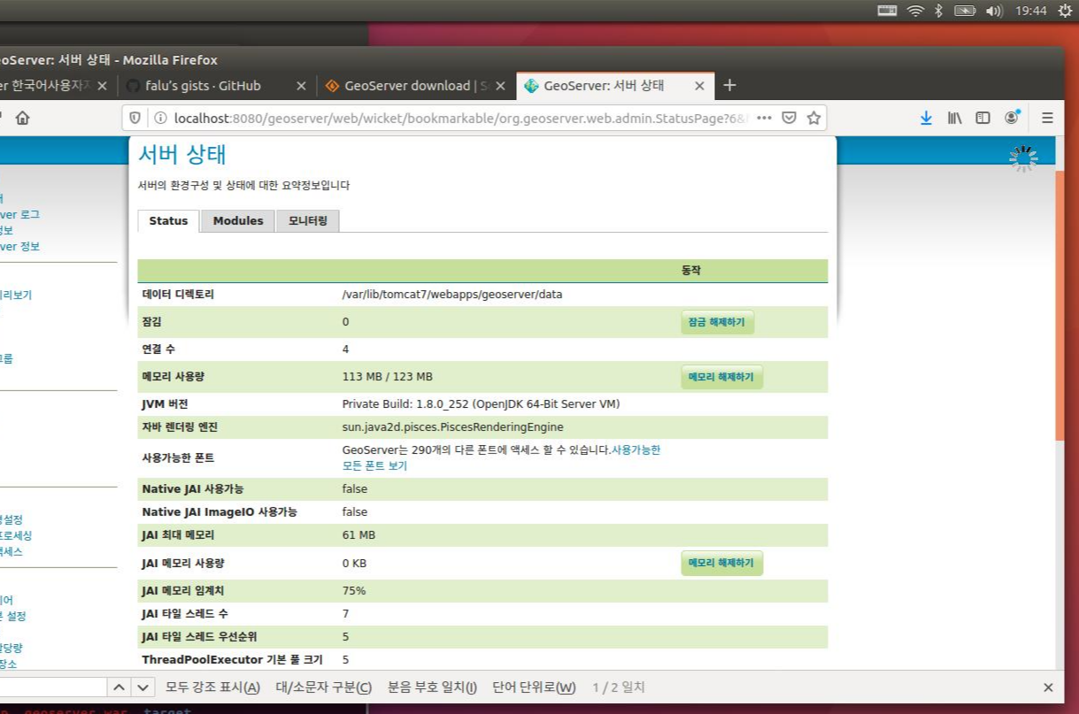Toggle the Firefox sidebar icon
The width and height of the screenshot is (1079, 714).
(983, 118)
